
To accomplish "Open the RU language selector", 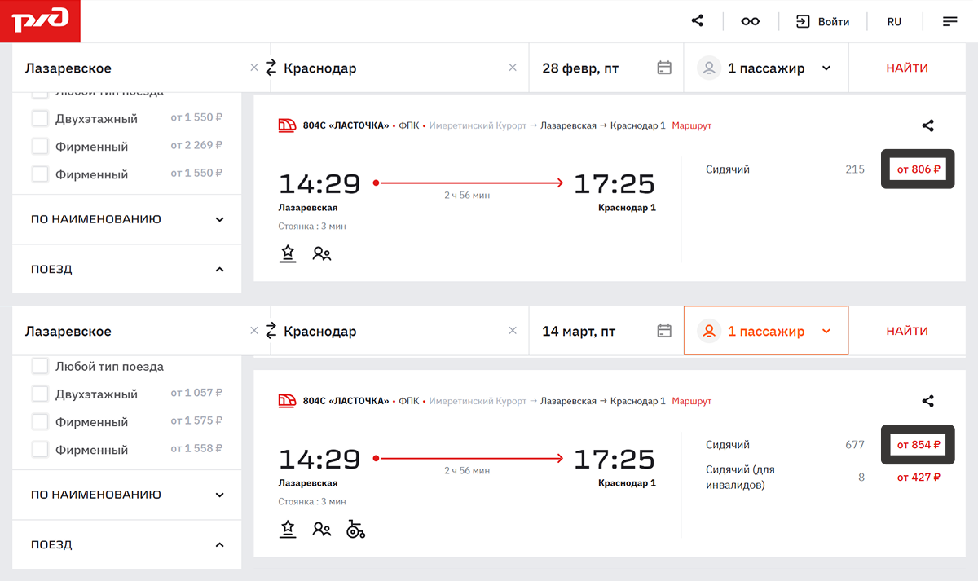I will click(x=894, y=22).
